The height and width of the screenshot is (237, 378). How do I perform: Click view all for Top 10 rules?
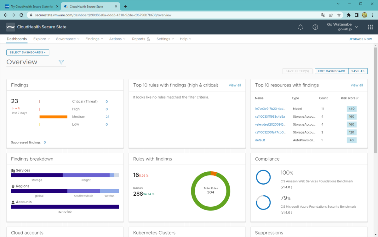click(x=235, y=85)
